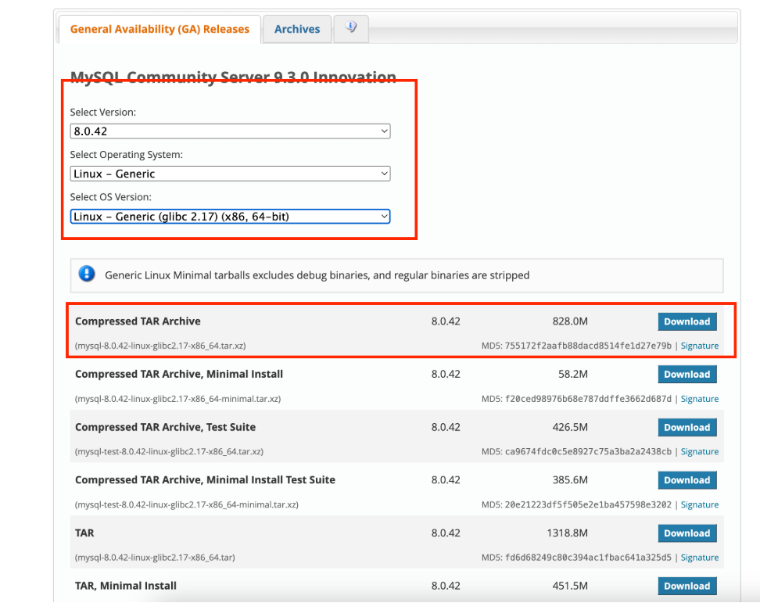Open Signature link for Test Suite archive
The height and width of the screenshot is (610, 760).
click(x=699, y=452)
